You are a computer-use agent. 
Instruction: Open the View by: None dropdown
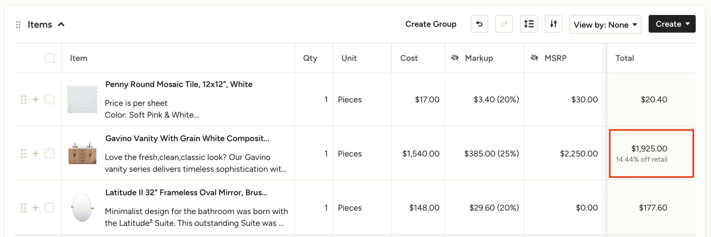click(605, 24)
